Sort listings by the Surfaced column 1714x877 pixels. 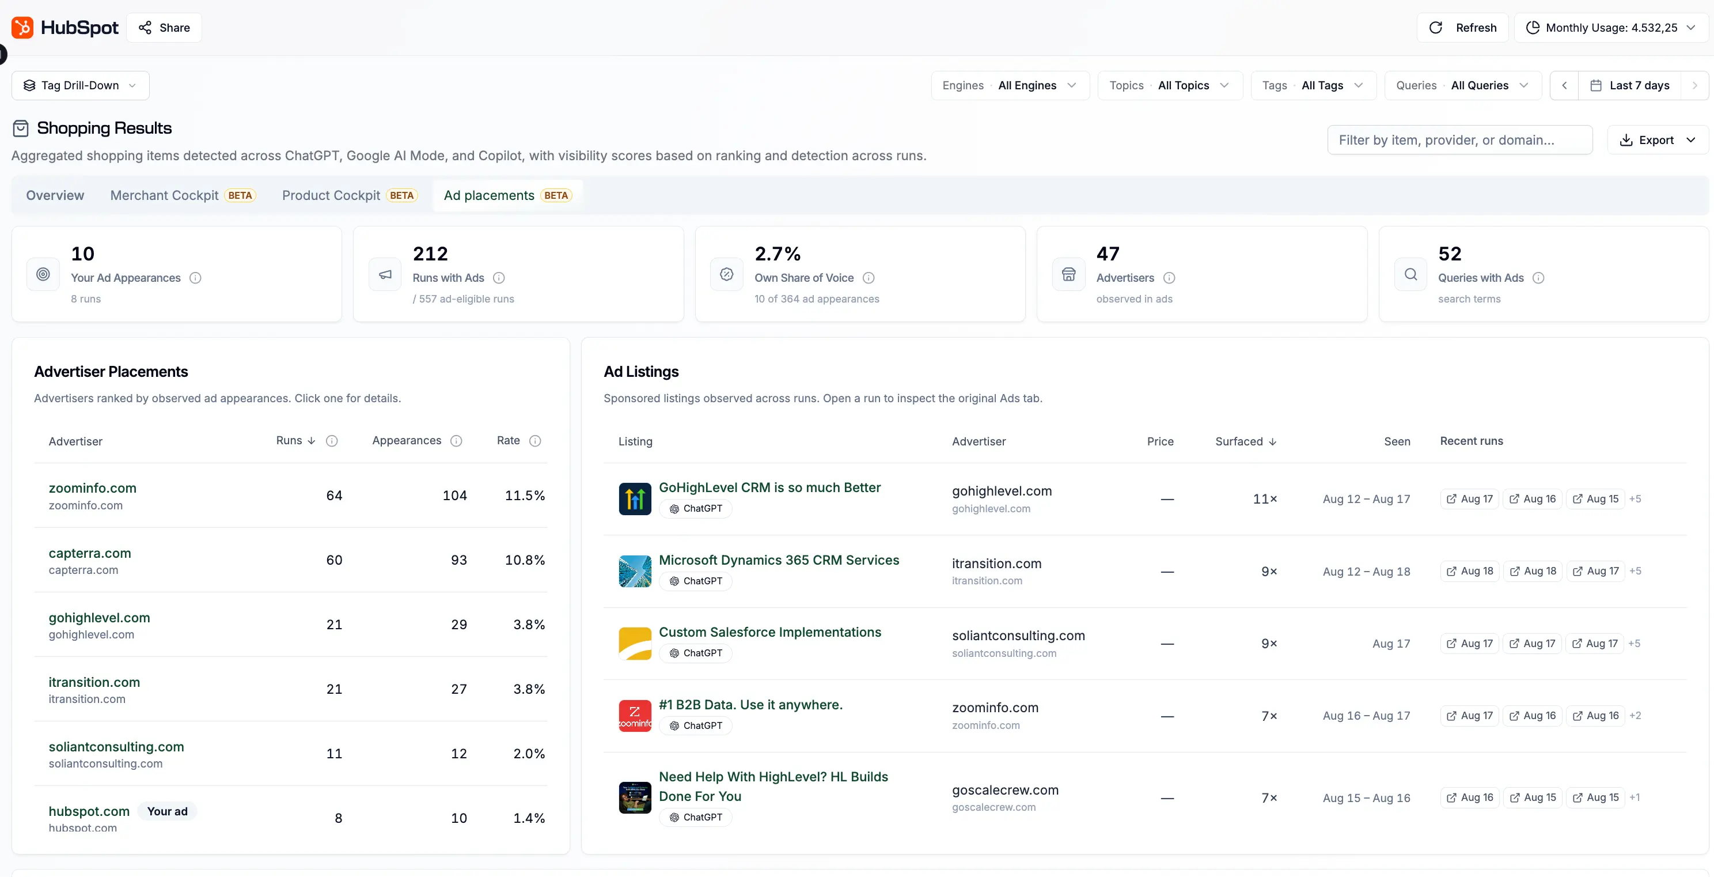(x=1246, y=441)
